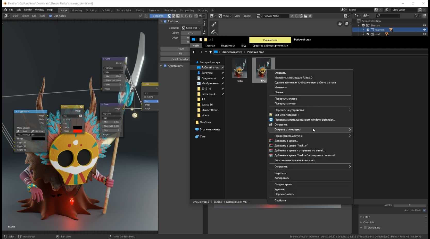This screenshot has height=239, width=430.
Task: Click the fake user shield icon for Viewer Node
Action: tap(297, 16)
